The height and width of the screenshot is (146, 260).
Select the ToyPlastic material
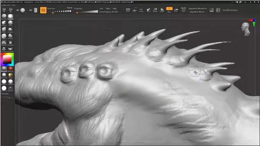[11, 82]
